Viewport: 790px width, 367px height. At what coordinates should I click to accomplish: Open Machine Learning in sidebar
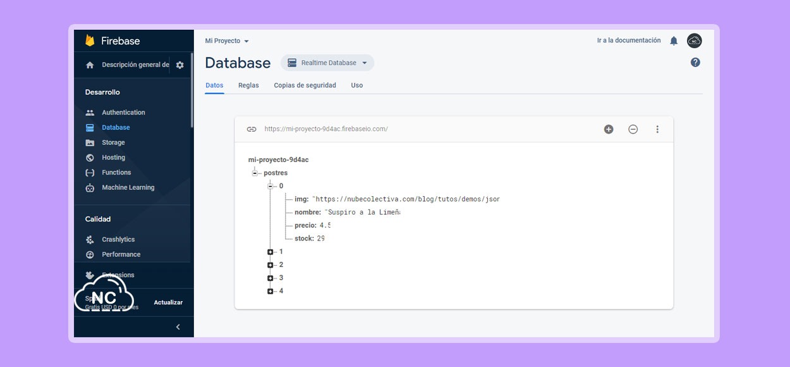[x=128, y=188]
